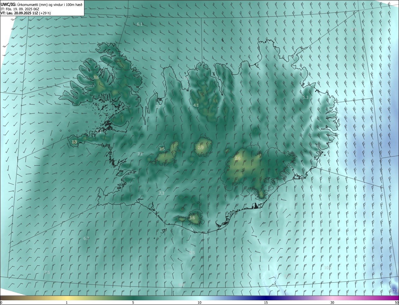This screenshot has height=305, width=399.
Task: Click the '15' tick on the colour scale
Action: [266, 303]
